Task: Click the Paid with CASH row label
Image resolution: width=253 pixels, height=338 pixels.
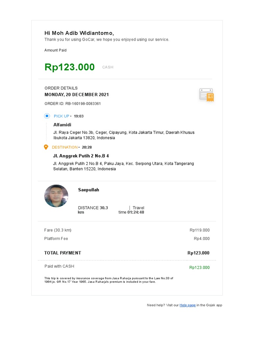Action: pyautogui.click(x=59, y=266)
